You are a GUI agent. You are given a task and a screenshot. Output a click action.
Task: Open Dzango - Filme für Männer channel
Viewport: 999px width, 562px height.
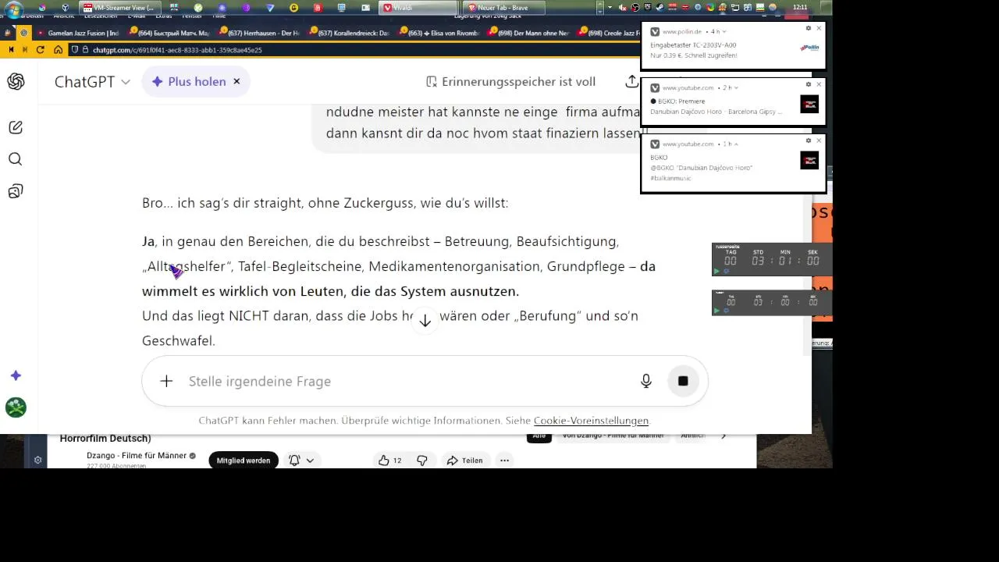point(137,455)
